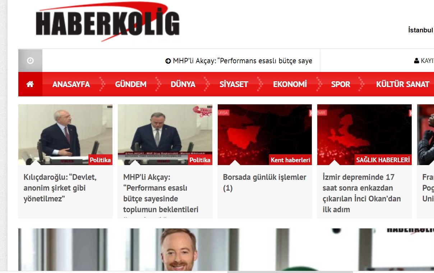
Task: Open İzmir depreminde İnci Okan headline
Action: pyautogui.click(x=361, y=193)
